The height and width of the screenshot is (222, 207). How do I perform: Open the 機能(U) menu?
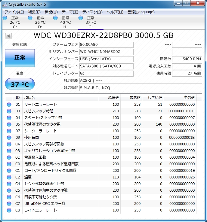click(x=51, y=12)
